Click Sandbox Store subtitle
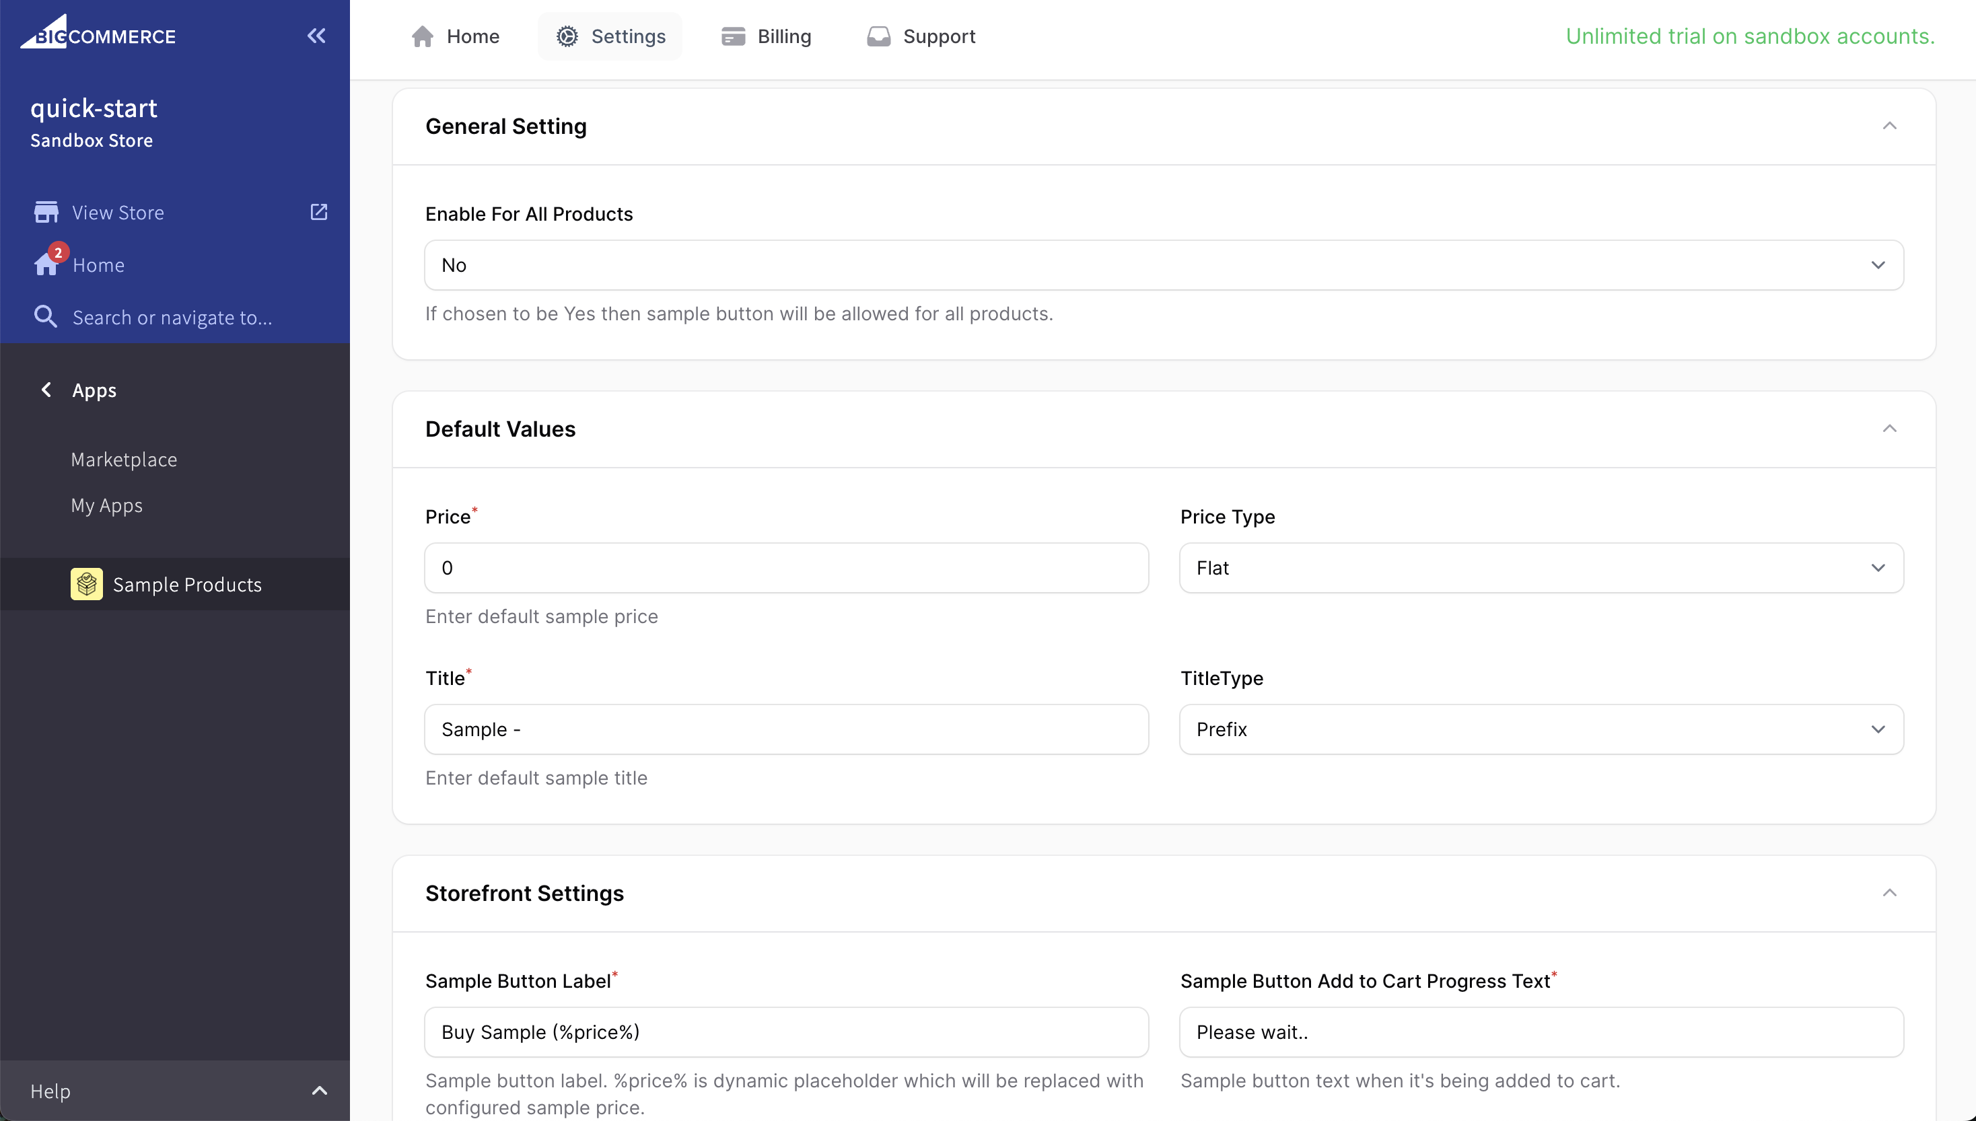The image size is (1976, 1121). (x=92, y=140)
